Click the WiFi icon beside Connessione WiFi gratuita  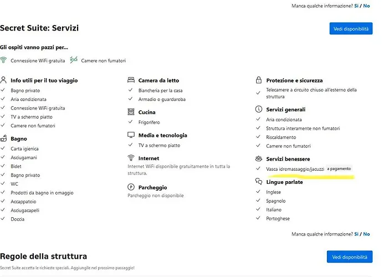coord(4,60)
